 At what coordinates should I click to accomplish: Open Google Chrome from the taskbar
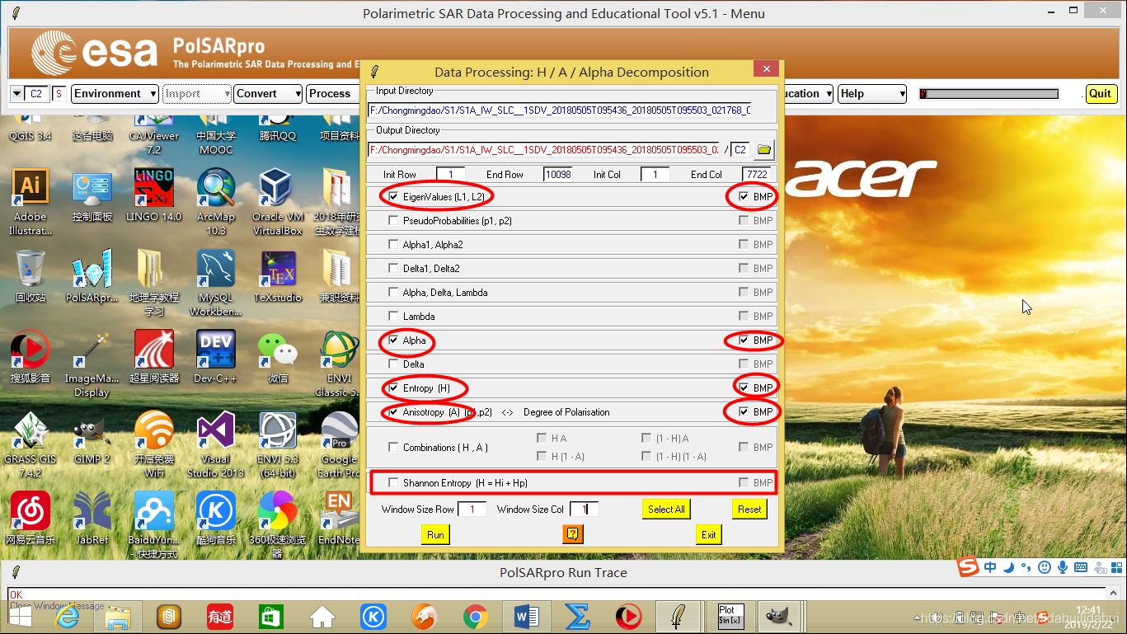pos(474,617)
